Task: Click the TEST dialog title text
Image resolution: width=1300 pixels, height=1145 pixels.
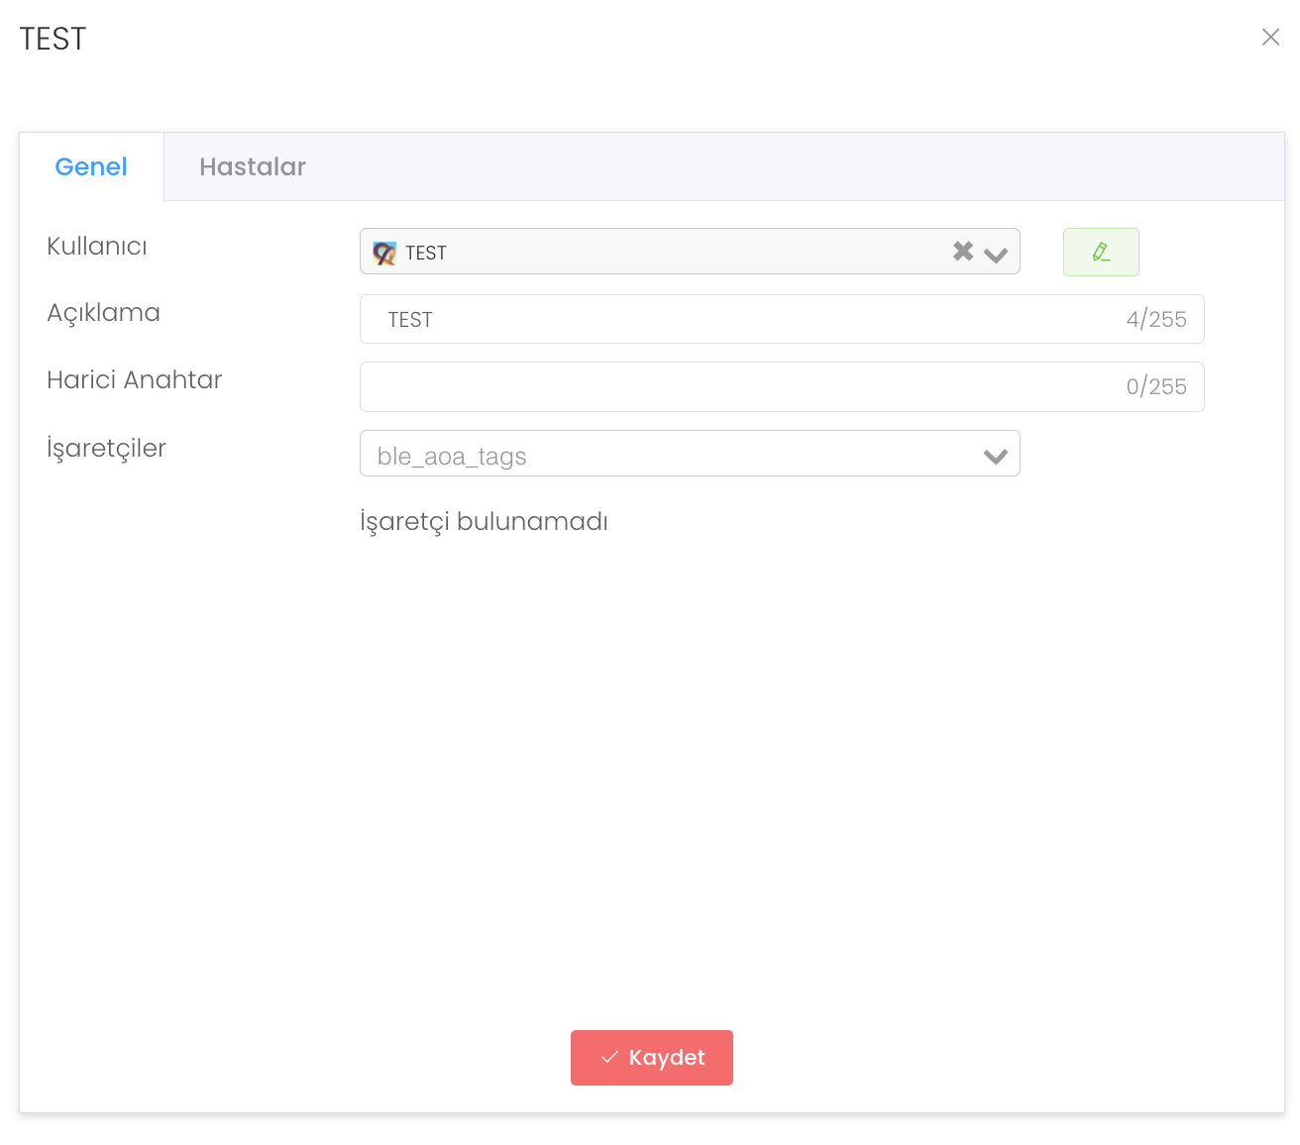Action: (x=54, y=39)
